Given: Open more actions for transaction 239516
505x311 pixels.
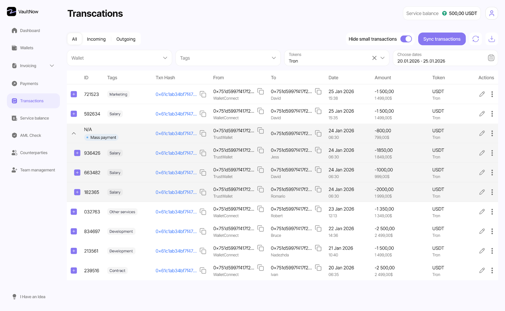Looking at the screenshot, I should (492, 271).
